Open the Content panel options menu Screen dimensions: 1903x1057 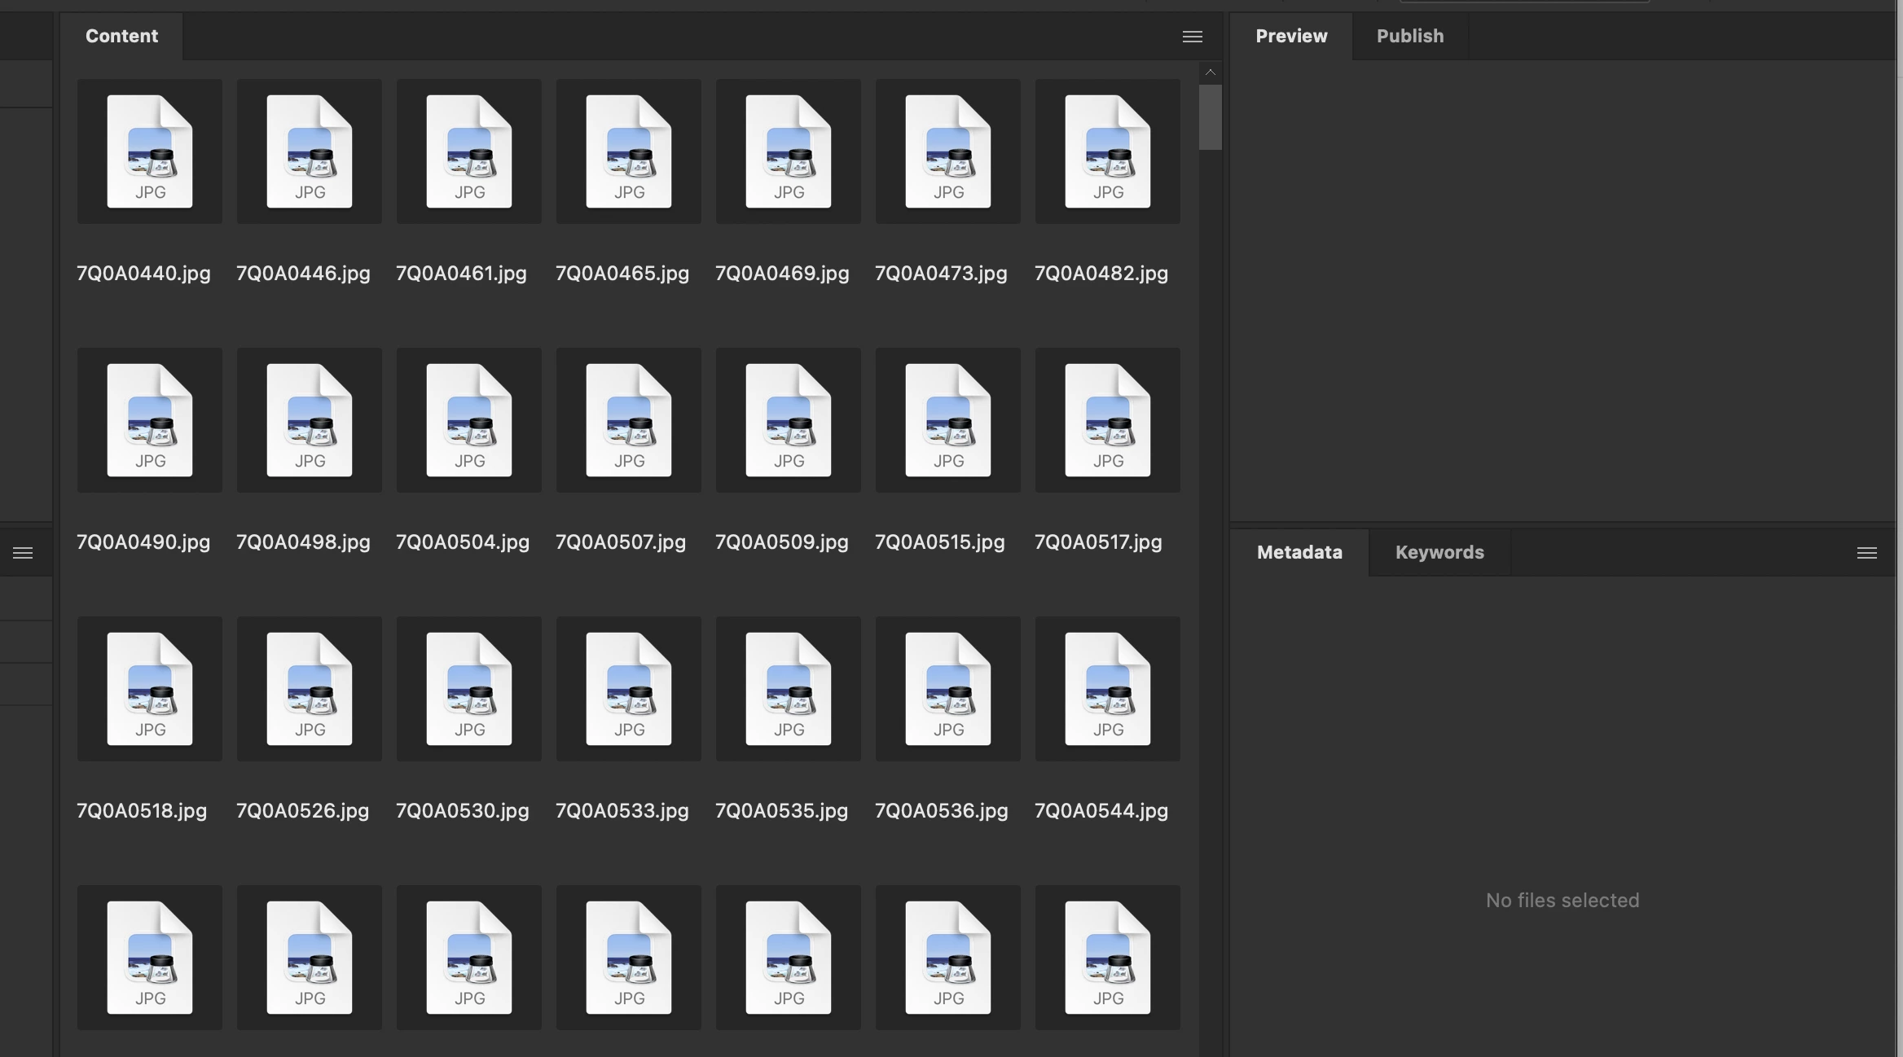click(1192, 37)
